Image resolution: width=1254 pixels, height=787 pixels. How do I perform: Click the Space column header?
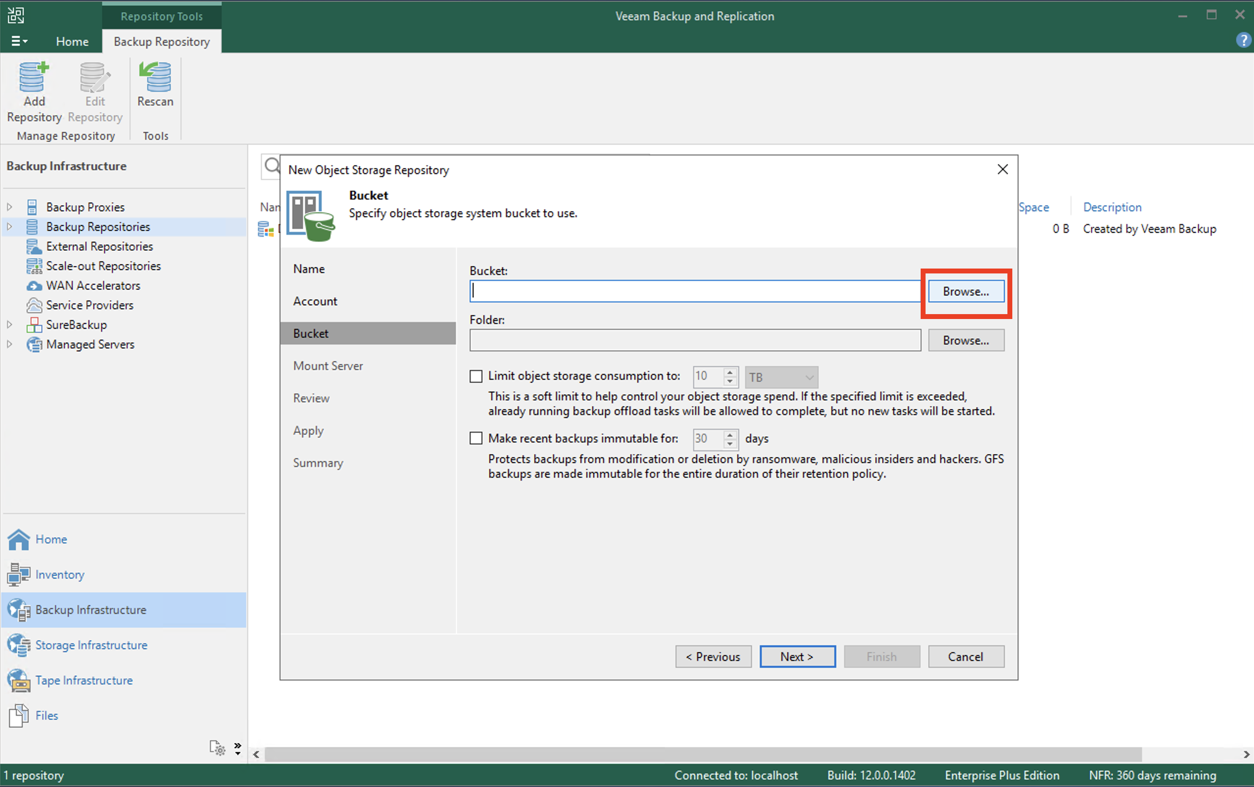(1034, 207)
